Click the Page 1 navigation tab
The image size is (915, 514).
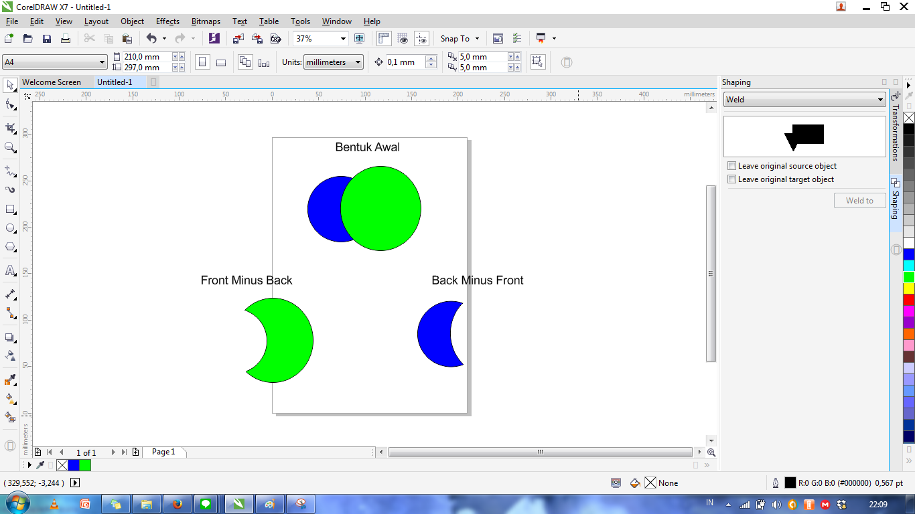[x=163, y=452]
